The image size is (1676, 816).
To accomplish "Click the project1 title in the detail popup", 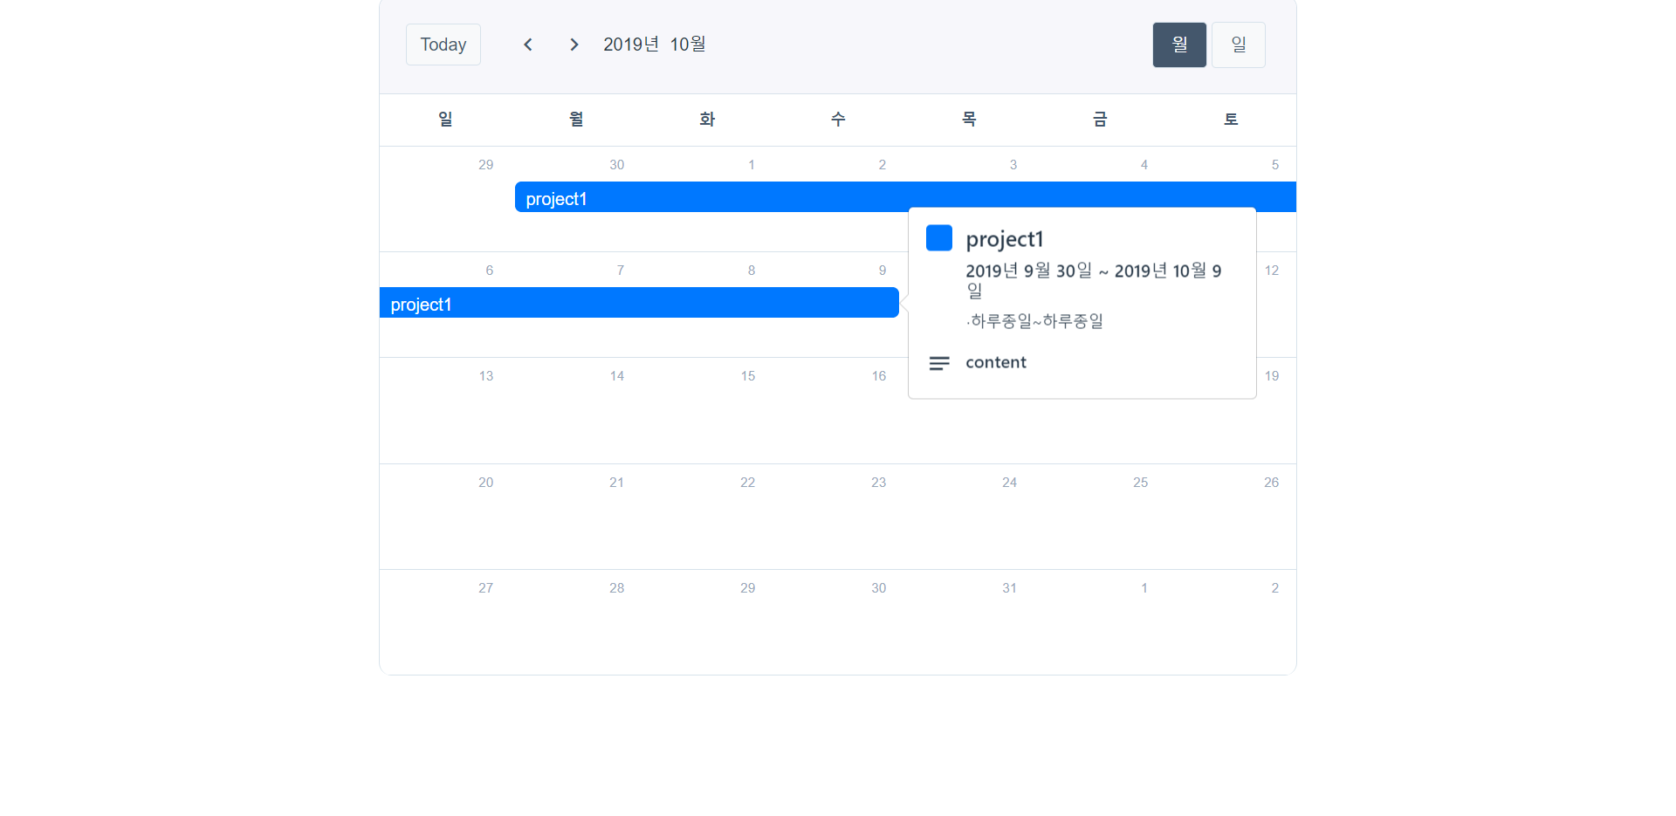I will coord(1005,238).
